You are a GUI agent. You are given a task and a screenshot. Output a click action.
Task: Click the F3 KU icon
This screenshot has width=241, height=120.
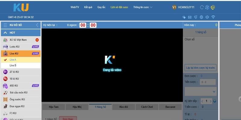coord(5,113)
